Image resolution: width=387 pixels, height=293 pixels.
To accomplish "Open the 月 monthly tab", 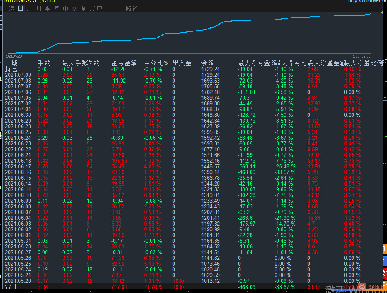I will pyautogui.click(x=39, y=9).
